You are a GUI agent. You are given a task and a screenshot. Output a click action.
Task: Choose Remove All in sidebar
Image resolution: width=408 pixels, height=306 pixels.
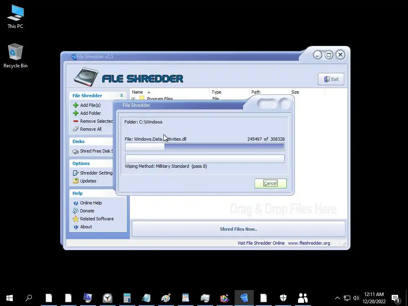click(x=91, y=129)
